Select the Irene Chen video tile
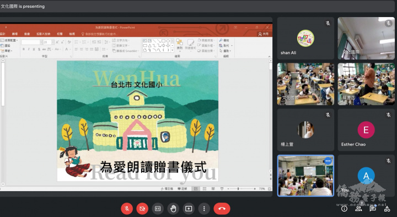The image size is (397, 217). tap(305, 176)
